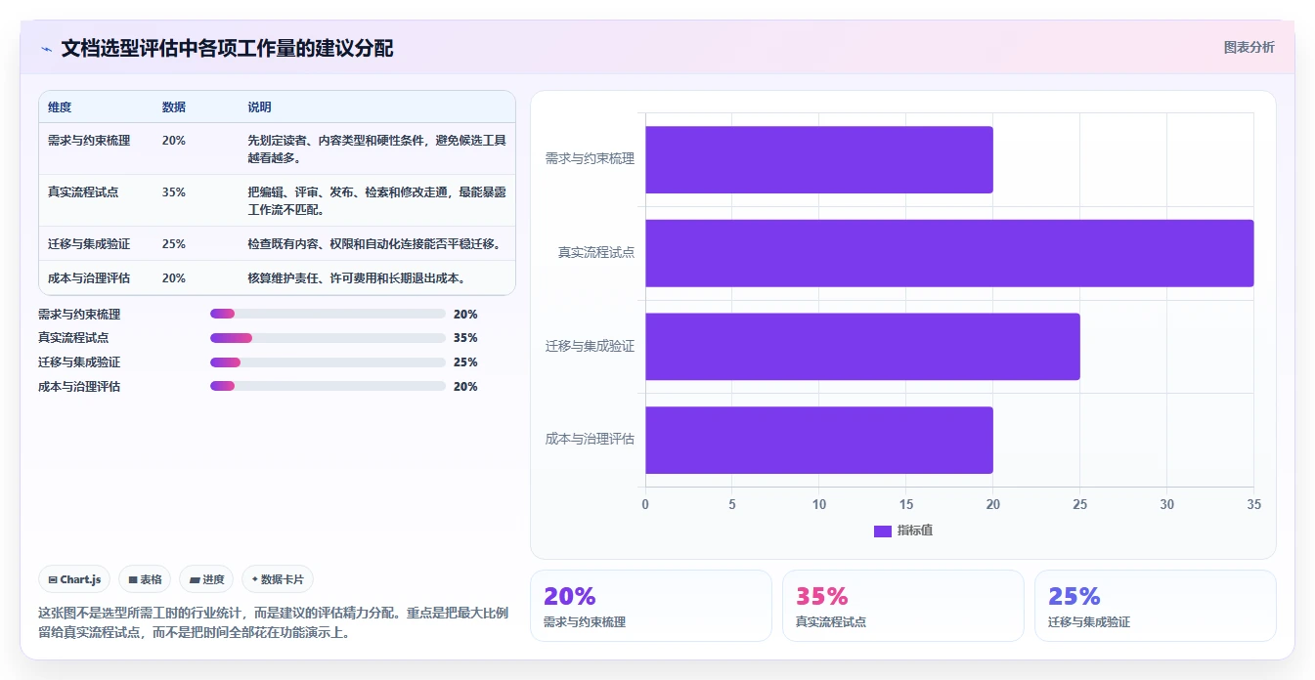Click the 真实流程试点 chart bar
Image resolution: width=1315 pixels, height=680 pixels.
pyautogui.click(x=949, y=253)
